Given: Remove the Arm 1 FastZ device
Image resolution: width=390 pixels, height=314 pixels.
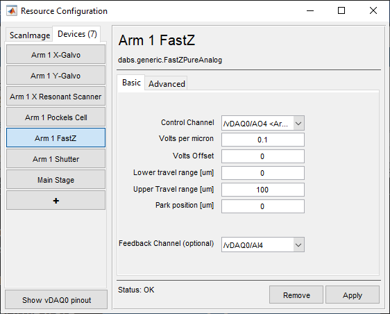Looking at the screenshot, I should tap(296, 295).
